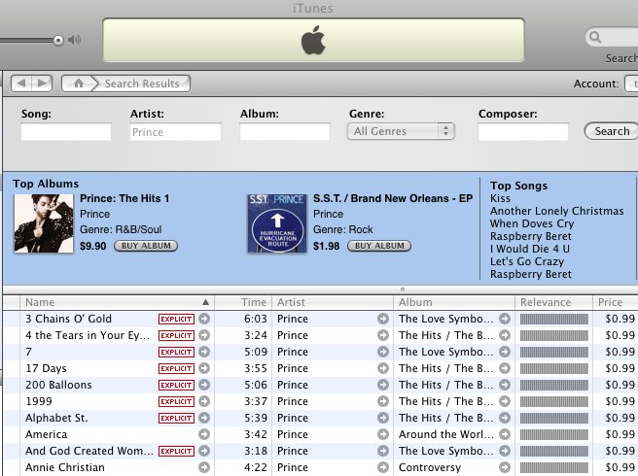
Task: Click arrow next to 4 the Tears song name
Action: point(204,335)
